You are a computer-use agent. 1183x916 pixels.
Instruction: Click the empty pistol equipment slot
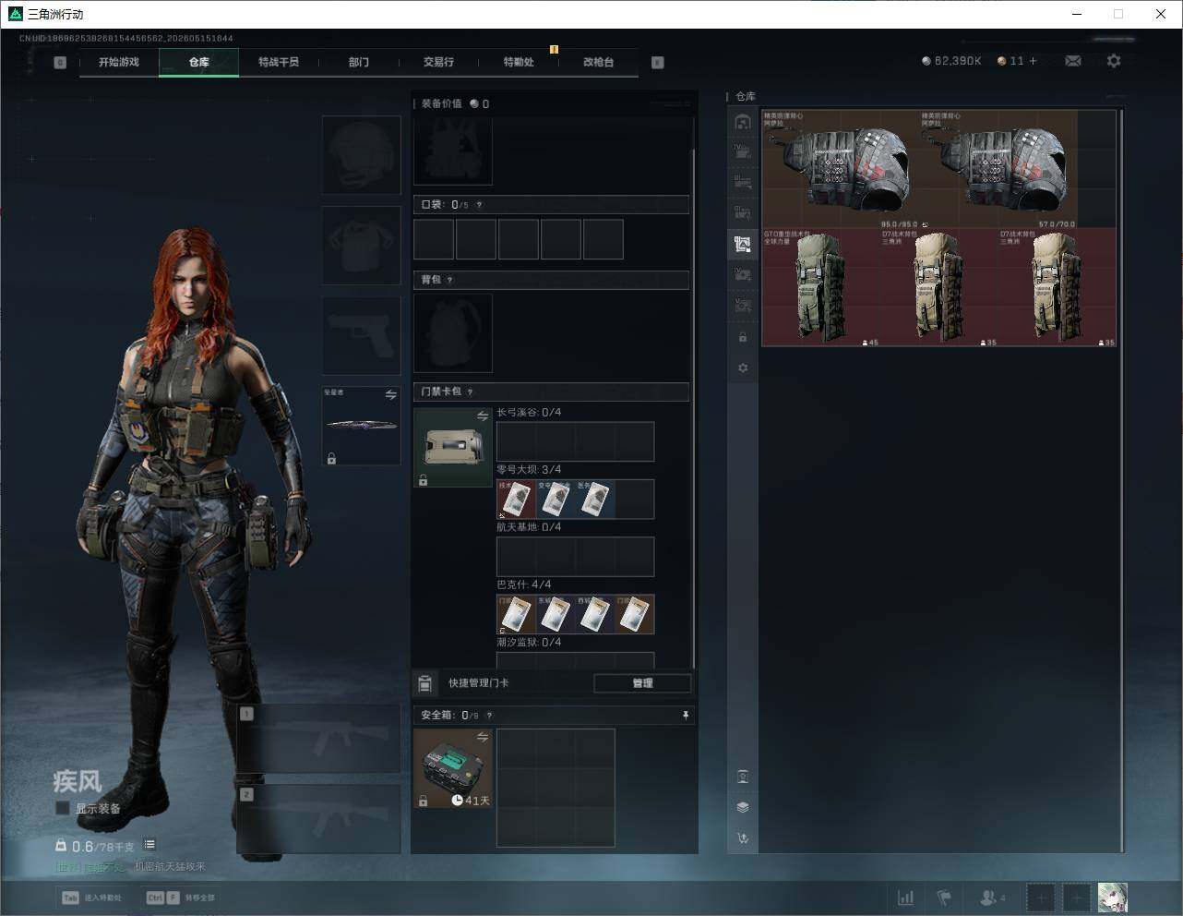(361, 336)
